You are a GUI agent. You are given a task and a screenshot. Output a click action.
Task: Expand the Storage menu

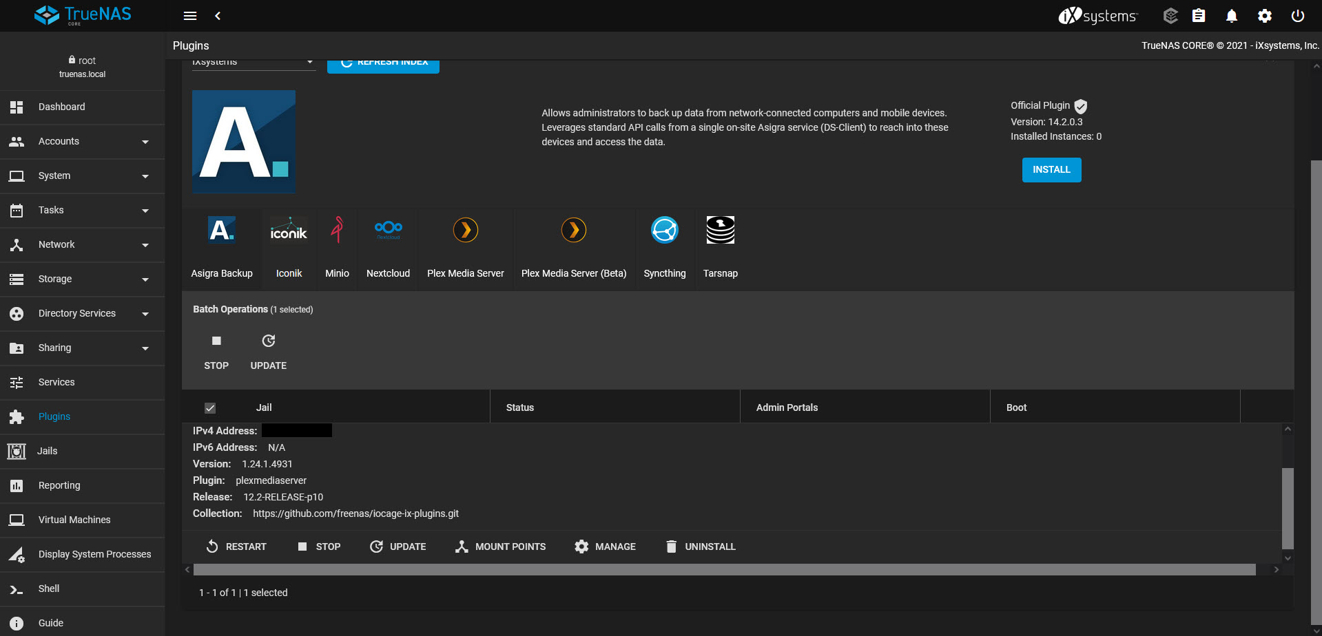coord(83,279)
